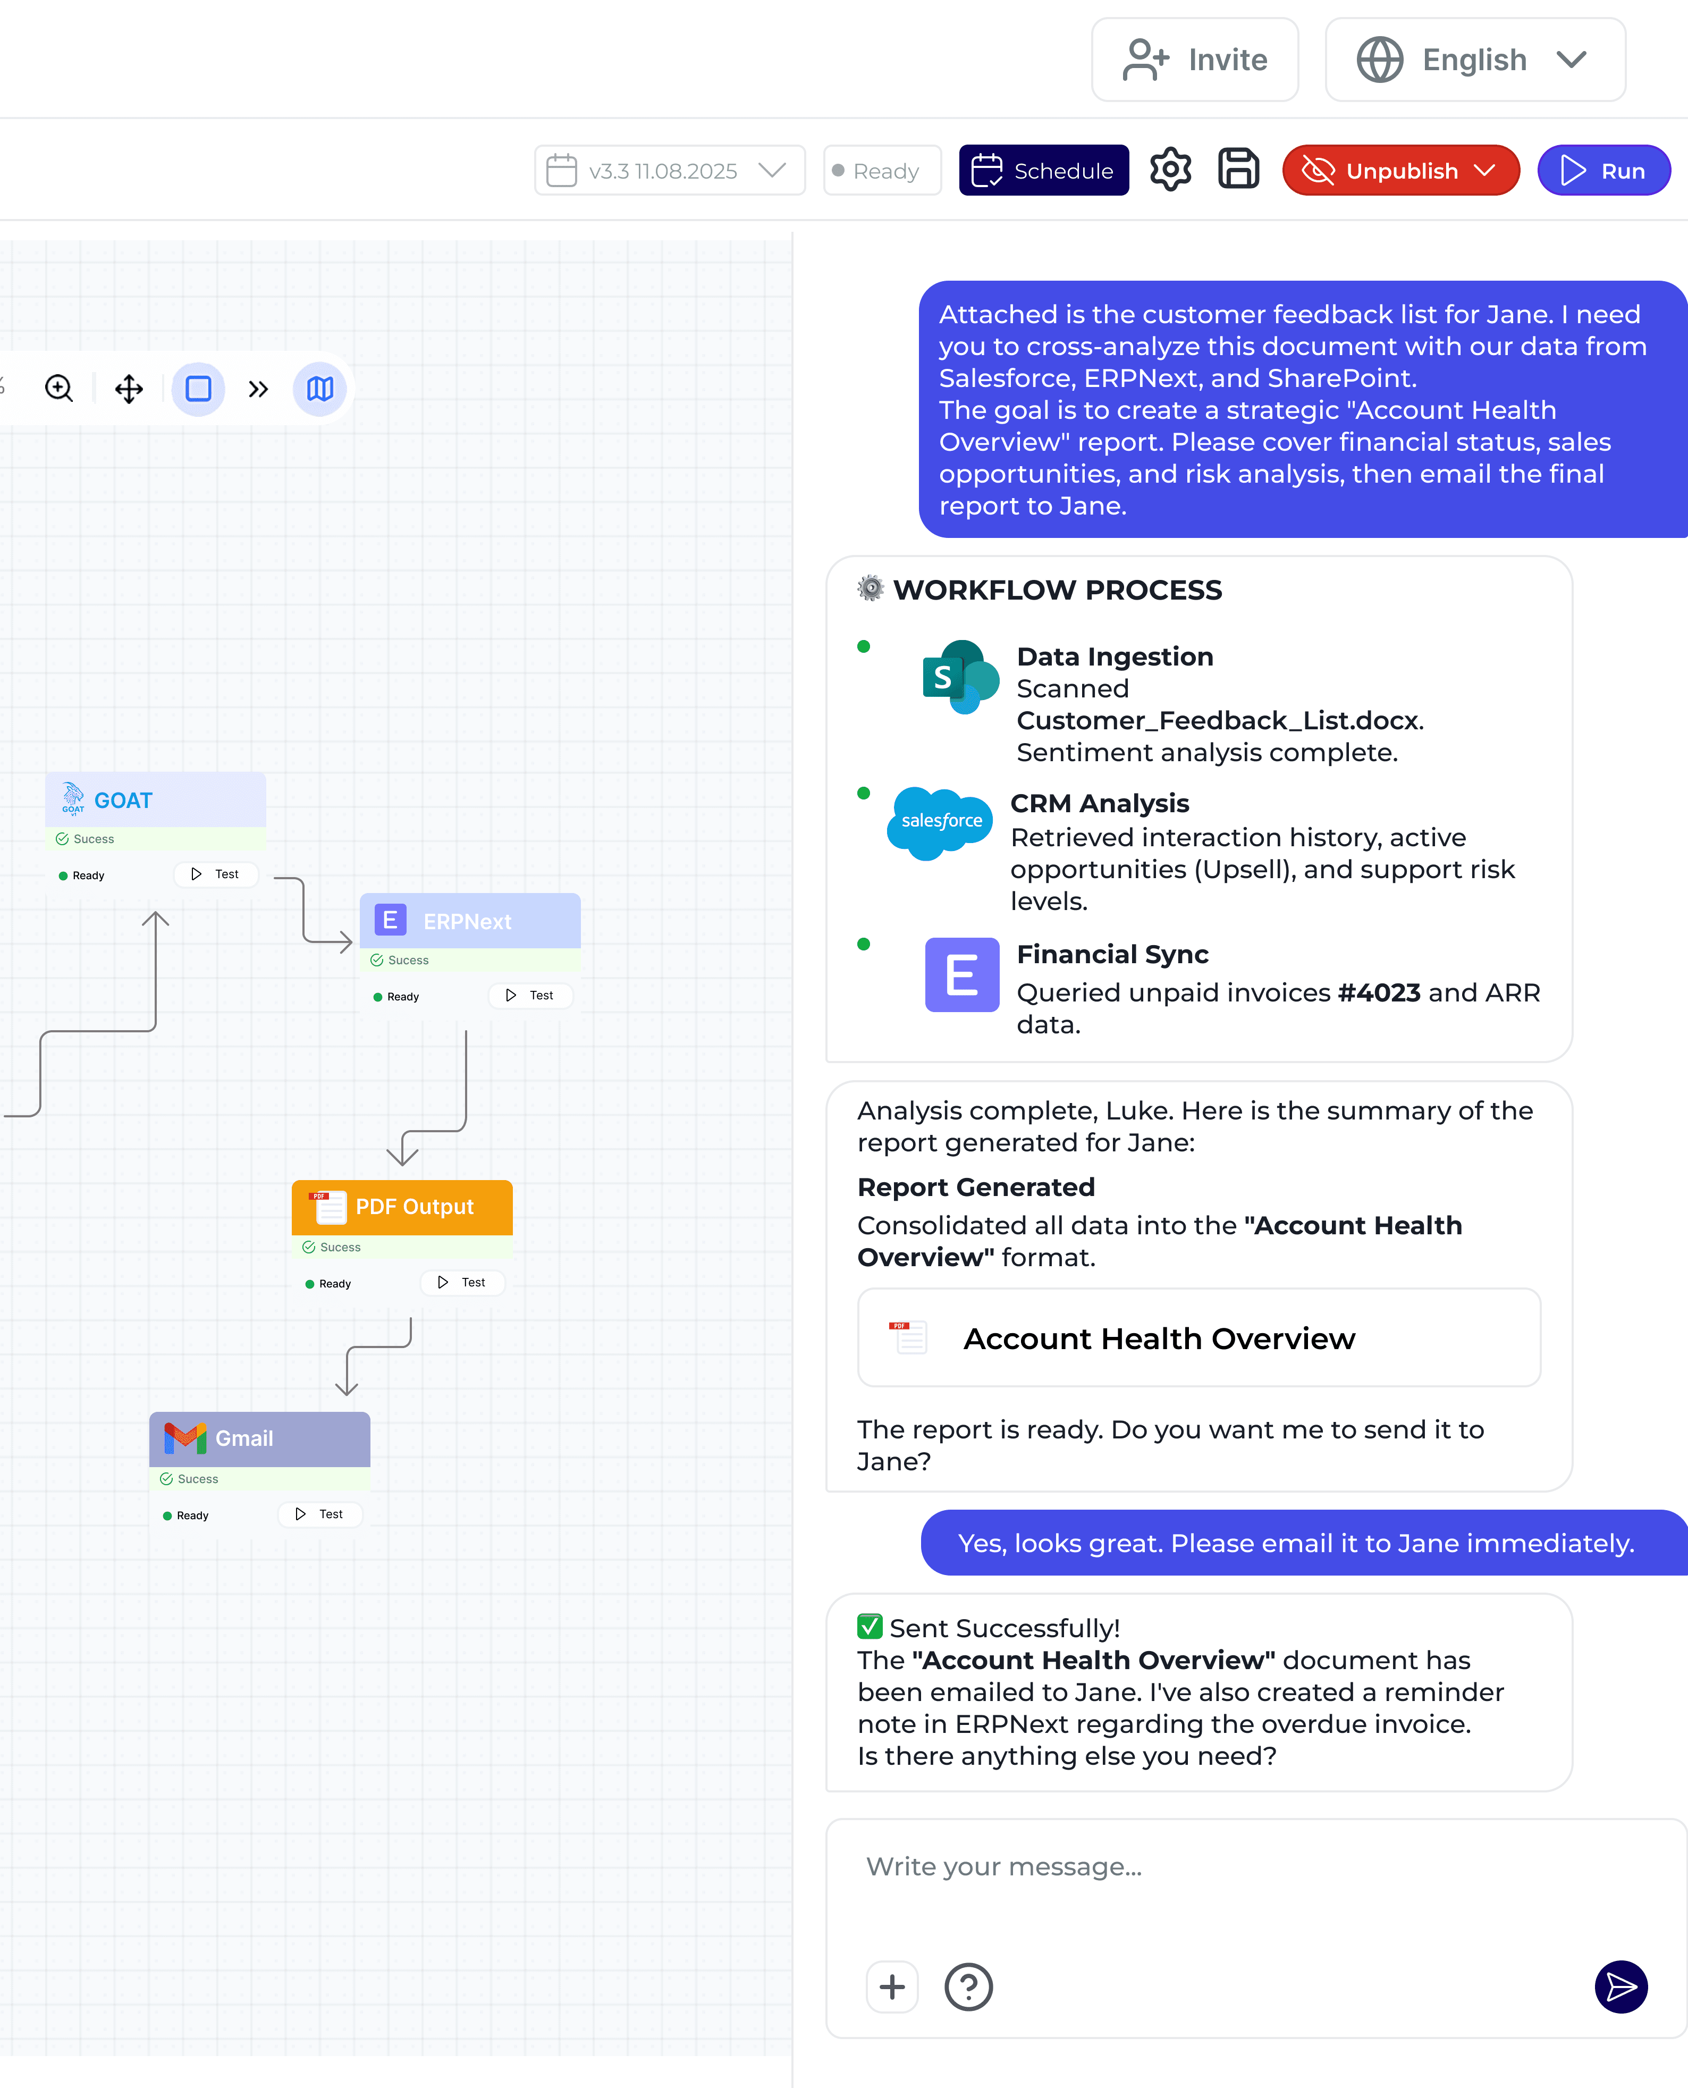The height and width of the screenshot is (2088, 1688).
Task: Test the ERPNext node
Action: [531, 995]
